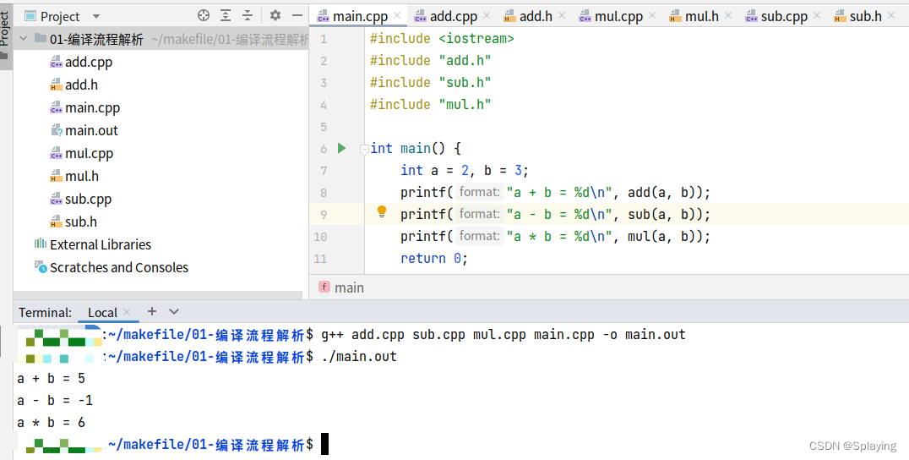Collapse the 01-编译流程解析 folder node
The image size is (909, 460).
(x=23, y=39)
